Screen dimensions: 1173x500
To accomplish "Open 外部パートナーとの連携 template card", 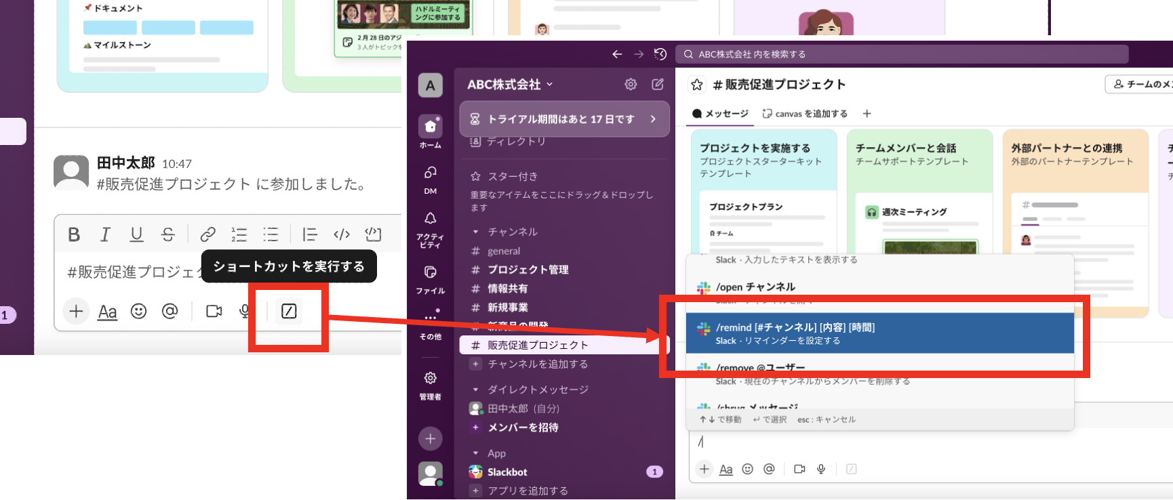I will click(x=1076, y=224).
